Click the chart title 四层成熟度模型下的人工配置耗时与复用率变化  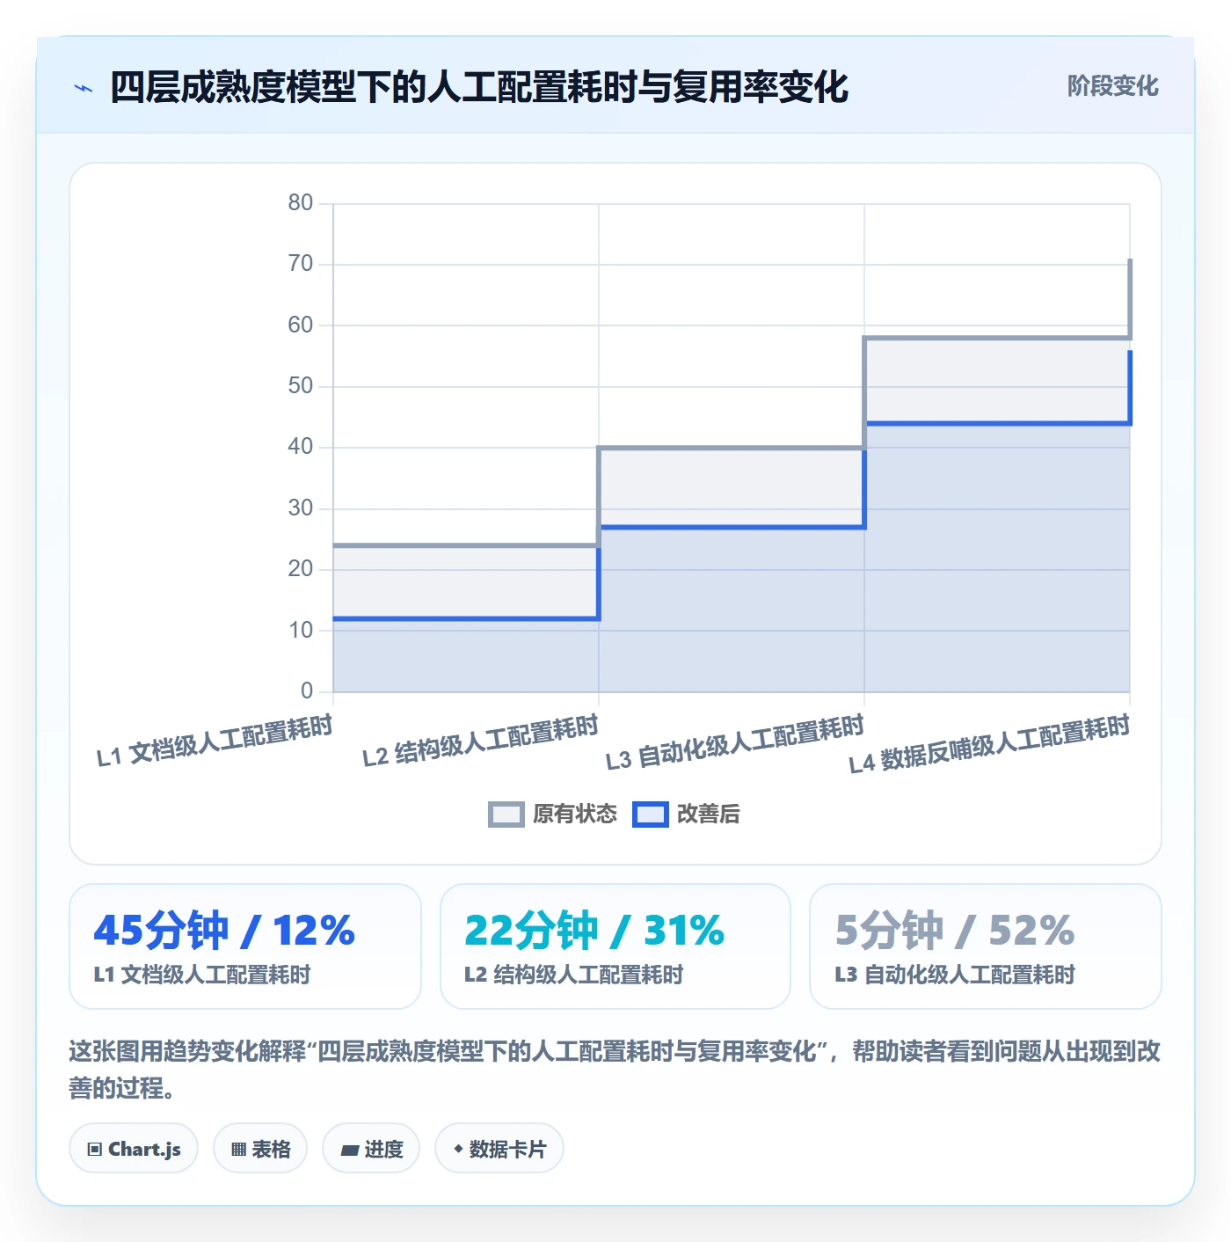479,87
